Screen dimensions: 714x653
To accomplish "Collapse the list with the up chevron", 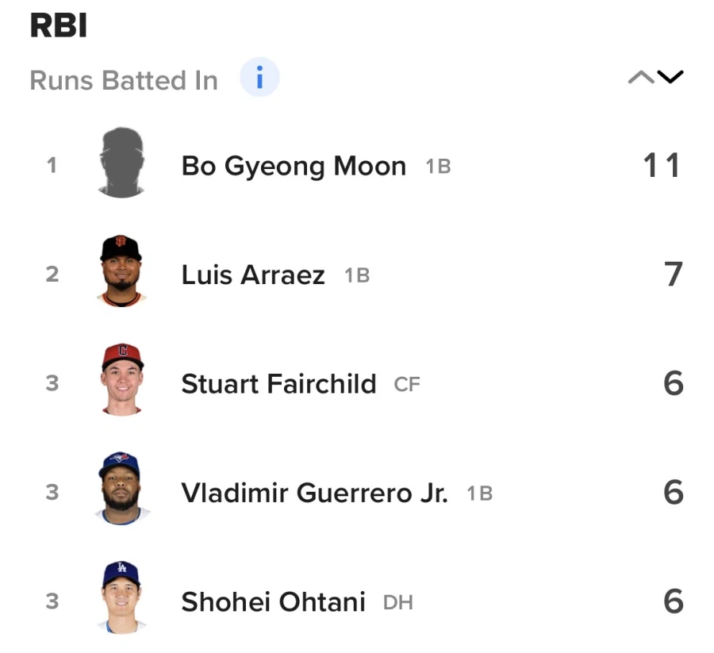I will (x=640, y=78).
